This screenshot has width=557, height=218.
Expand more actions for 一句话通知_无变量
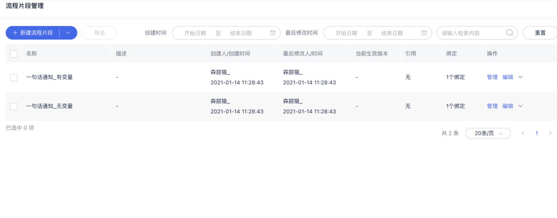(520, 106)
